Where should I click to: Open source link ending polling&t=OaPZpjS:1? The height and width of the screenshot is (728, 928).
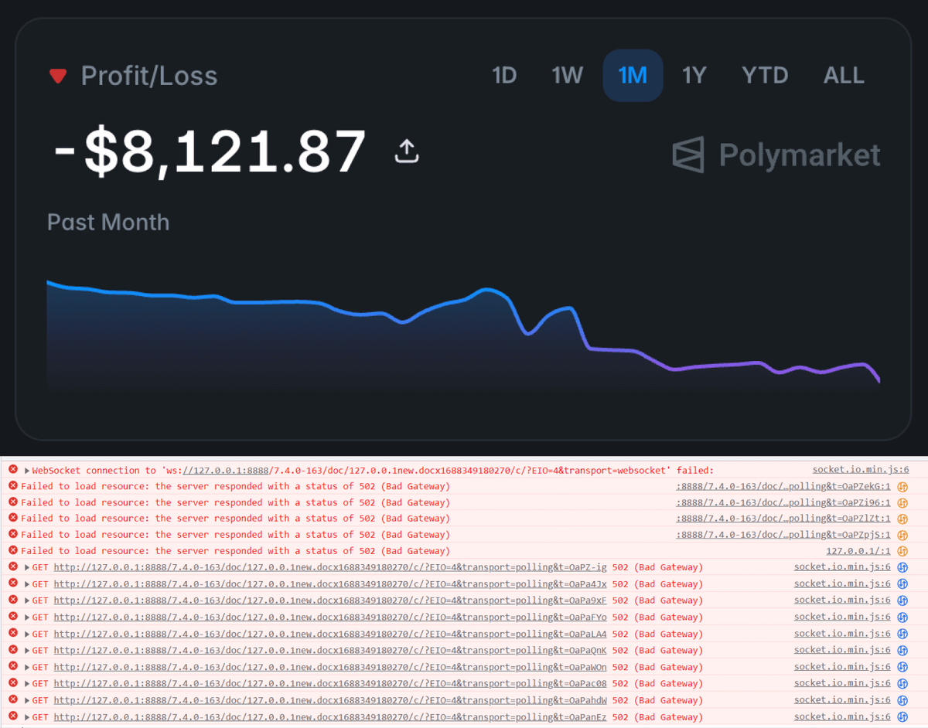coord(783,535)
